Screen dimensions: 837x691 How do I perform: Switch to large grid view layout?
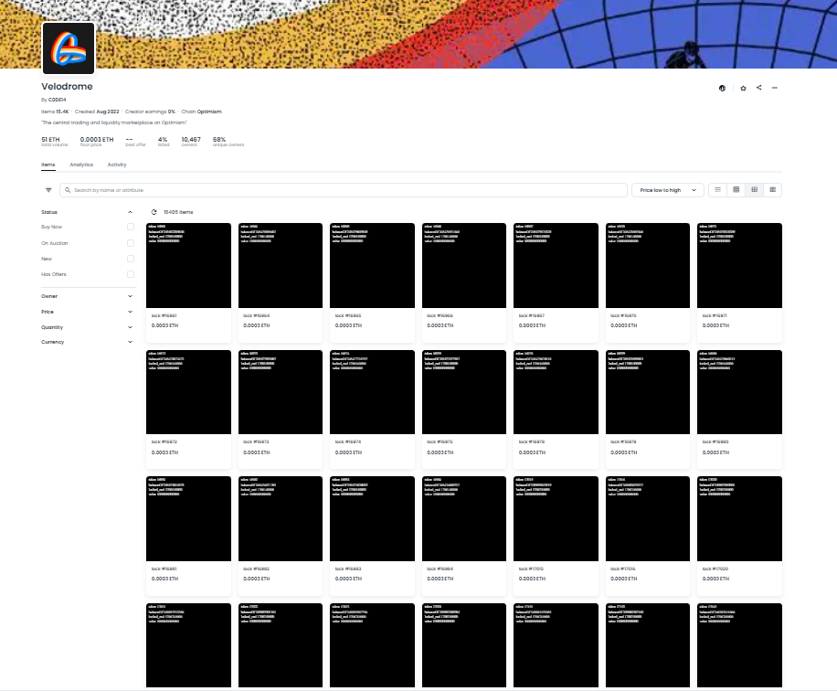[754, 189]
